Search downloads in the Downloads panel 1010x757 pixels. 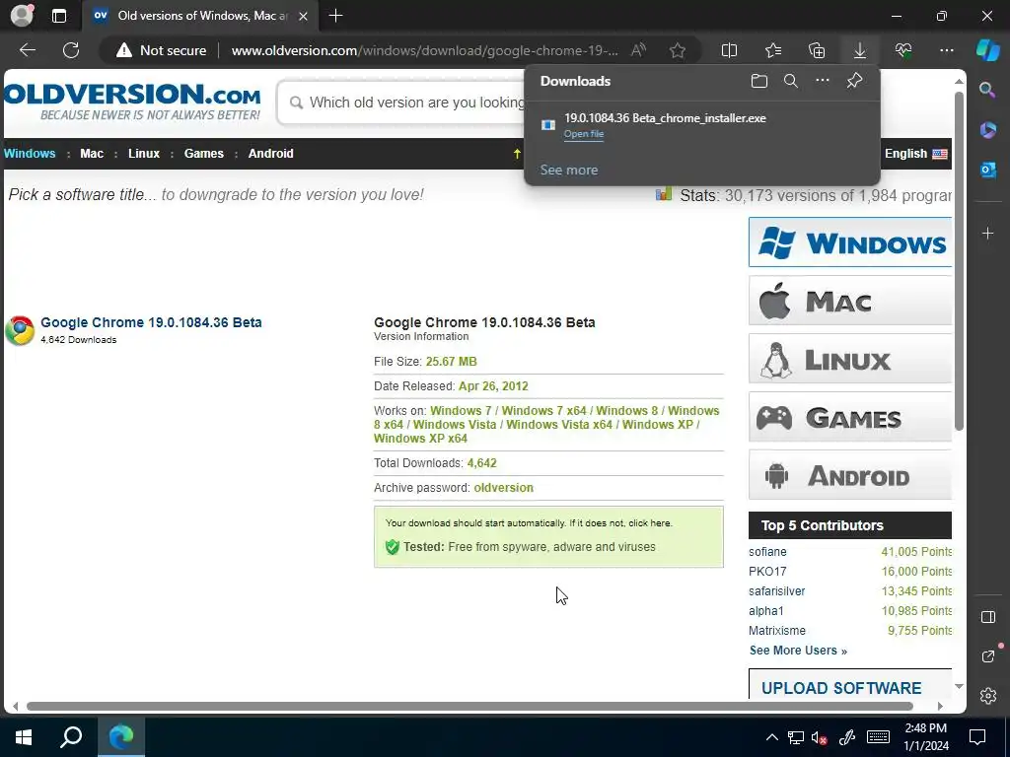[790, 81]
